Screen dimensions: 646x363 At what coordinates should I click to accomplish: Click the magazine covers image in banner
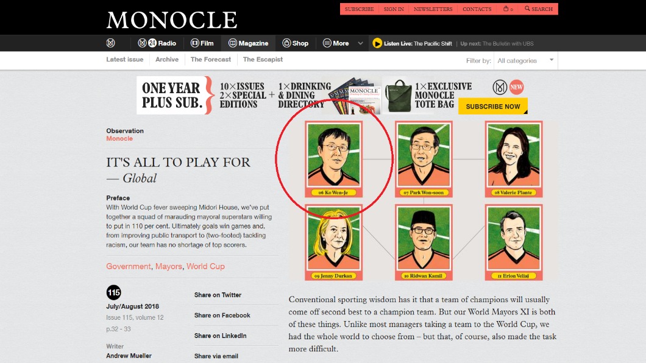click(357, 96)
